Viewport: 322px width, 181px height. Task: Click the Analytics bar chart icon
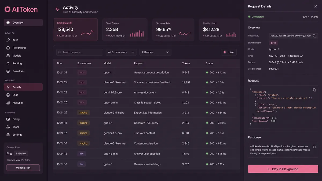click(x=8, y=103)
